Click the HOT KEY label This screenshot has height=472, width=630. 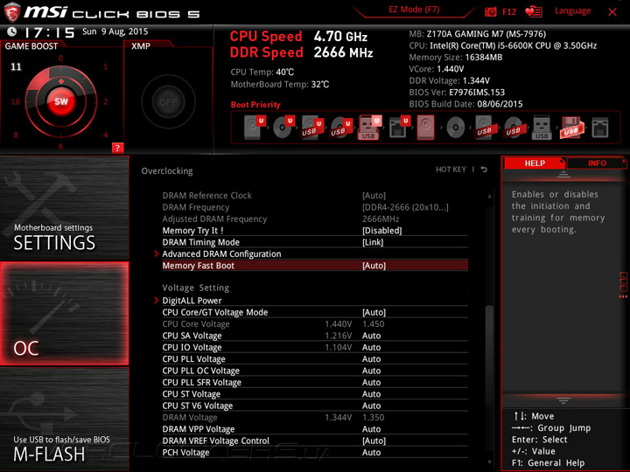(x=451, y=170)
